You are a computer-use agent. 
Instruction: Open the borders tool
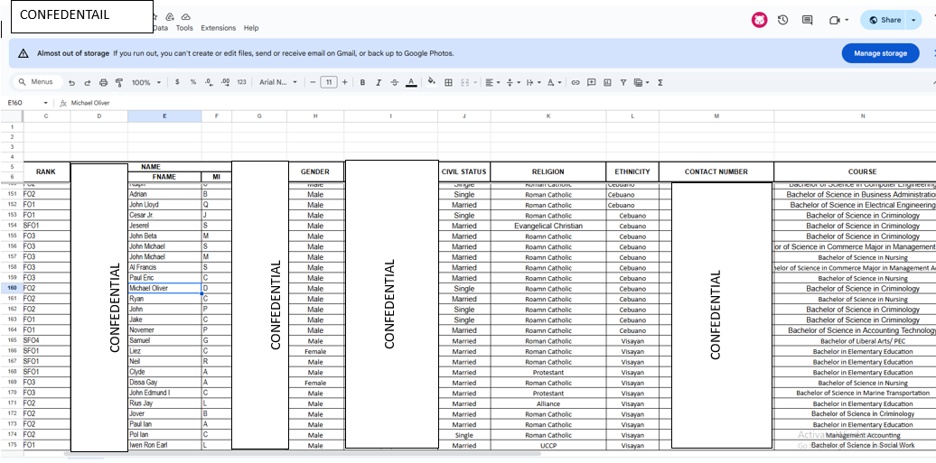tap(448, 82)
